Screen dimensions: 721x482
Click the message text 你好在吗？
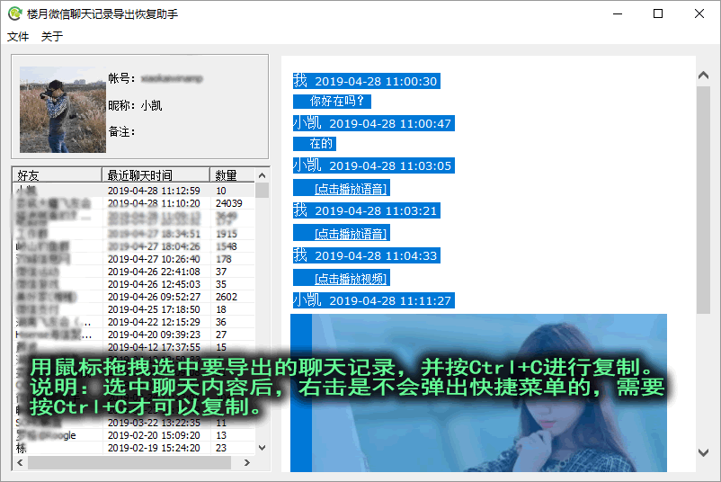click(337, 101)
